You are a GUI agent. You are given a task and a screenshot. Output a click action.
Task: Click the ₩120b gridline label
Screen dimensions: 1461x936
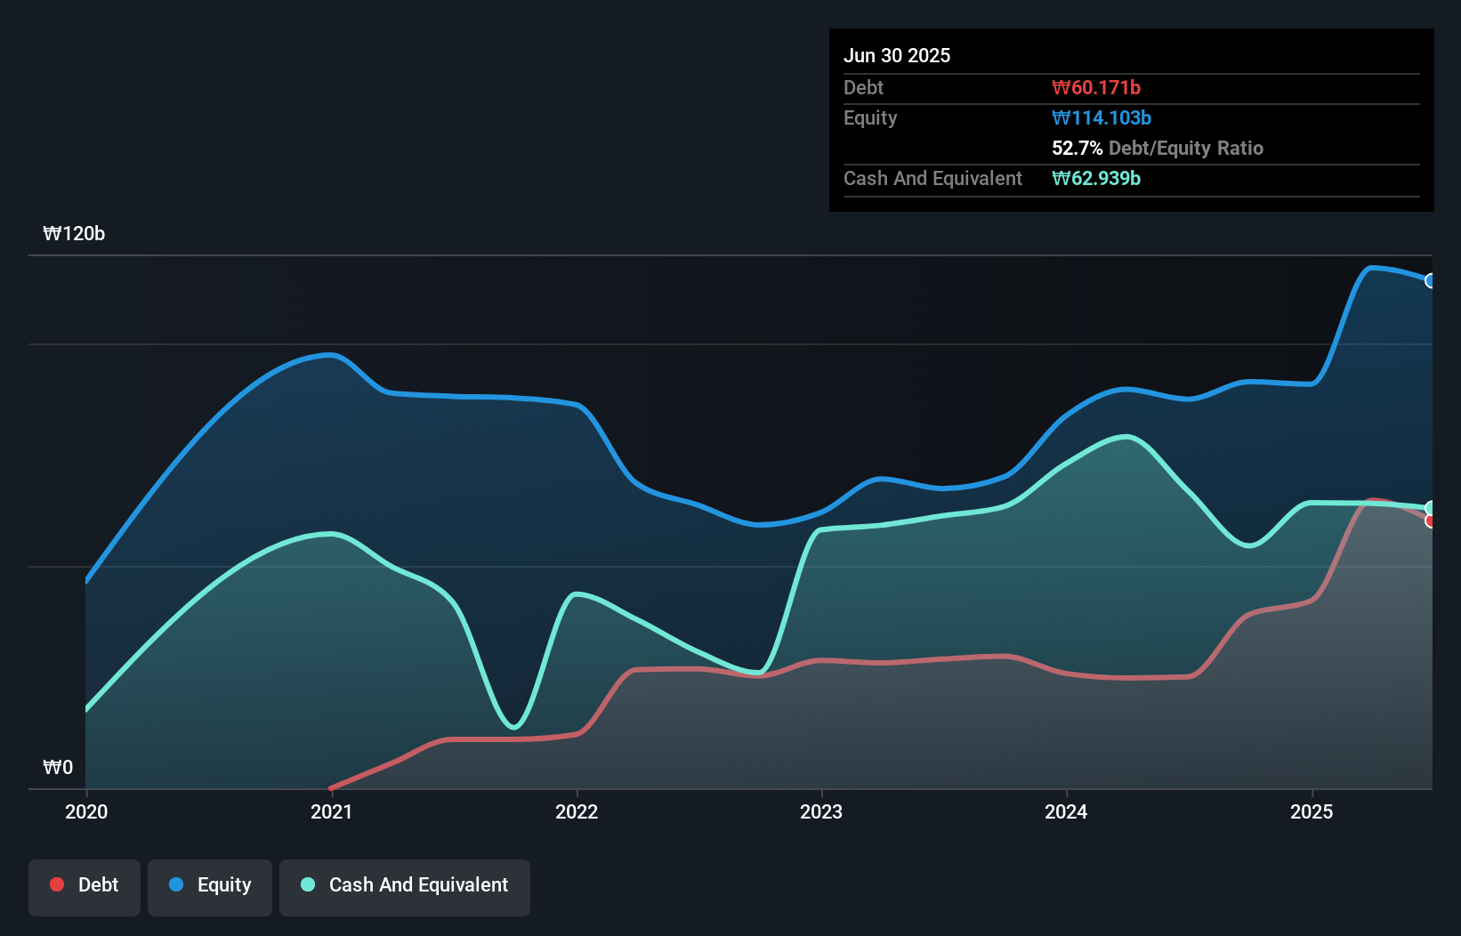(75, 234)
